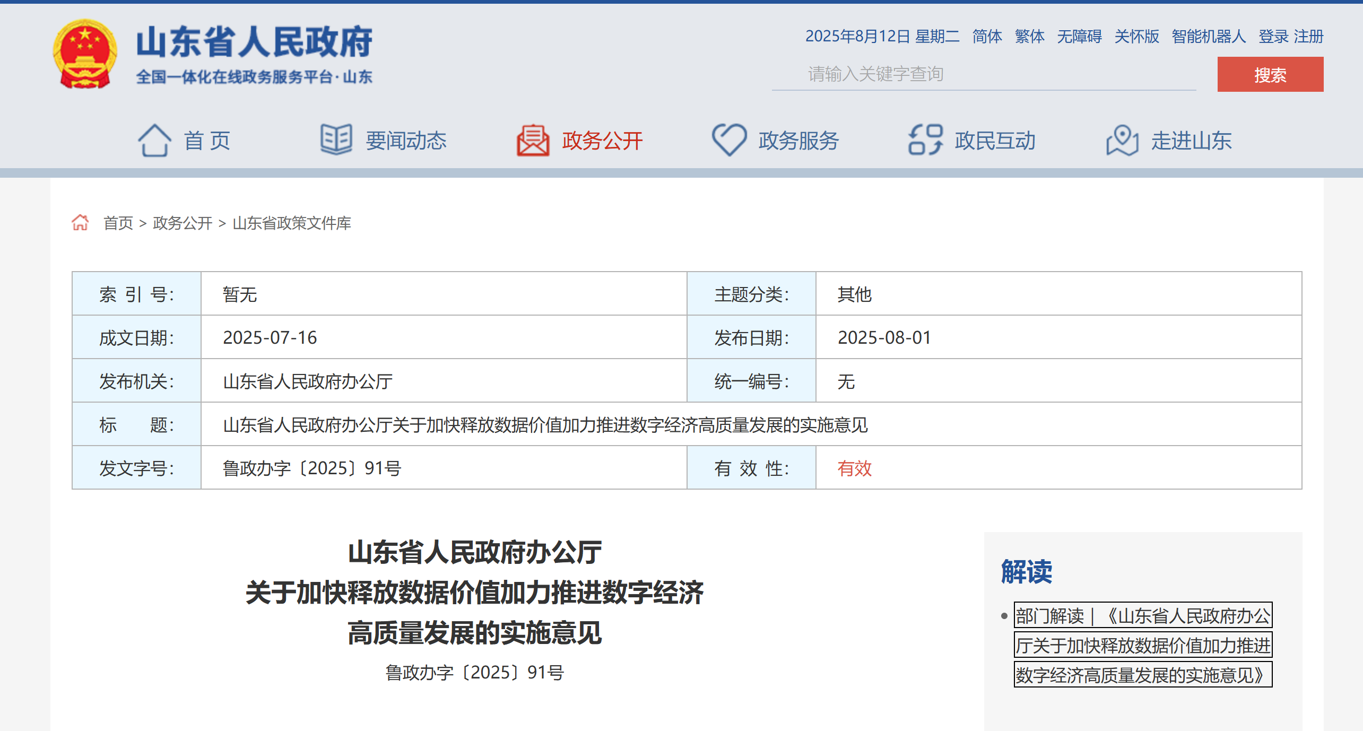Screen dimensions: 1363x731
Task: Click the national emblem logo
Action: pos(85,54)
